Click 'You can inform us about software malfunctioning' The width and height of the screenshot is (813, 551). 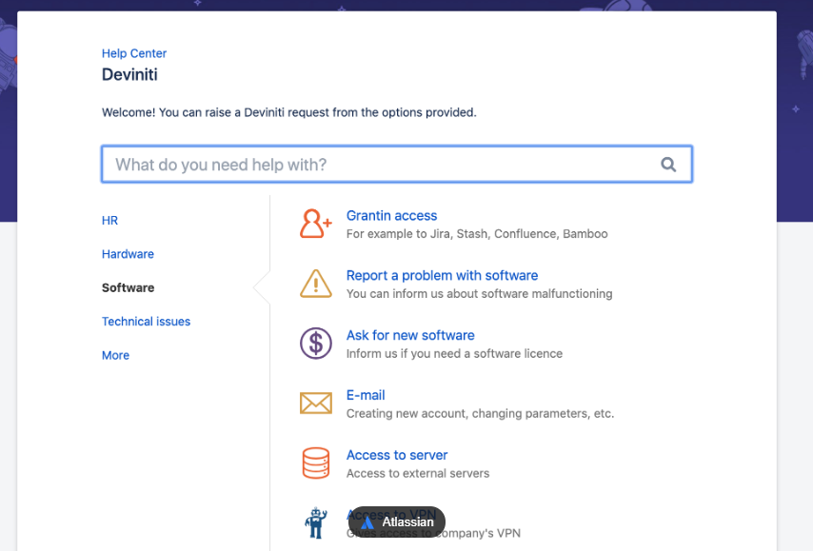coord(479,294)
